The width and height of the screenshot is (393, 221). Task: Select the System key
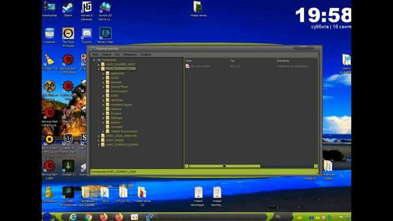coord(115,123)
